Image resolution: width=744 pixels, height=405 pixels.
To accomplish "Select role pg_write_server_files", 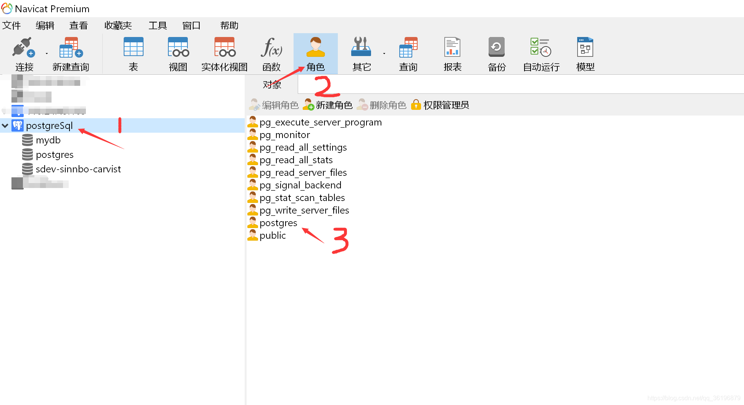I will coord(304,210).
